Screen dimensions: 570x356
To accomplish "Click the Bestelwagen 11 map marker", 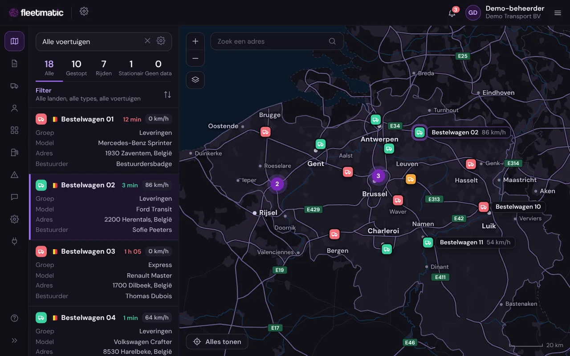I will point(428,243).
